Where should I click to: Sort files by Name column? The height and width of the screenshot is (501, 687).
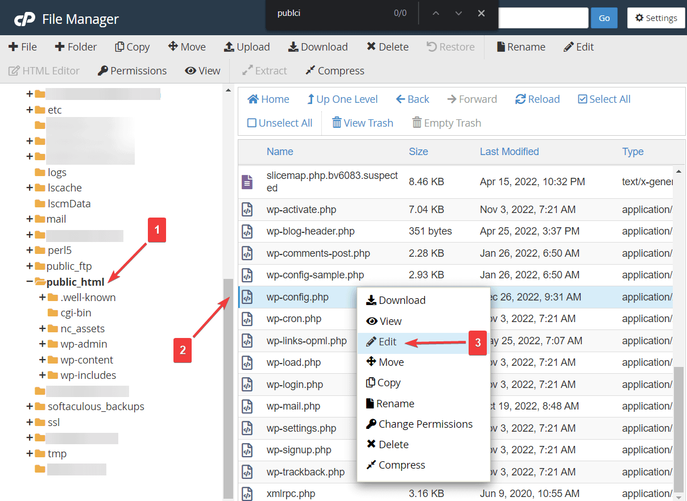(280, 152)
